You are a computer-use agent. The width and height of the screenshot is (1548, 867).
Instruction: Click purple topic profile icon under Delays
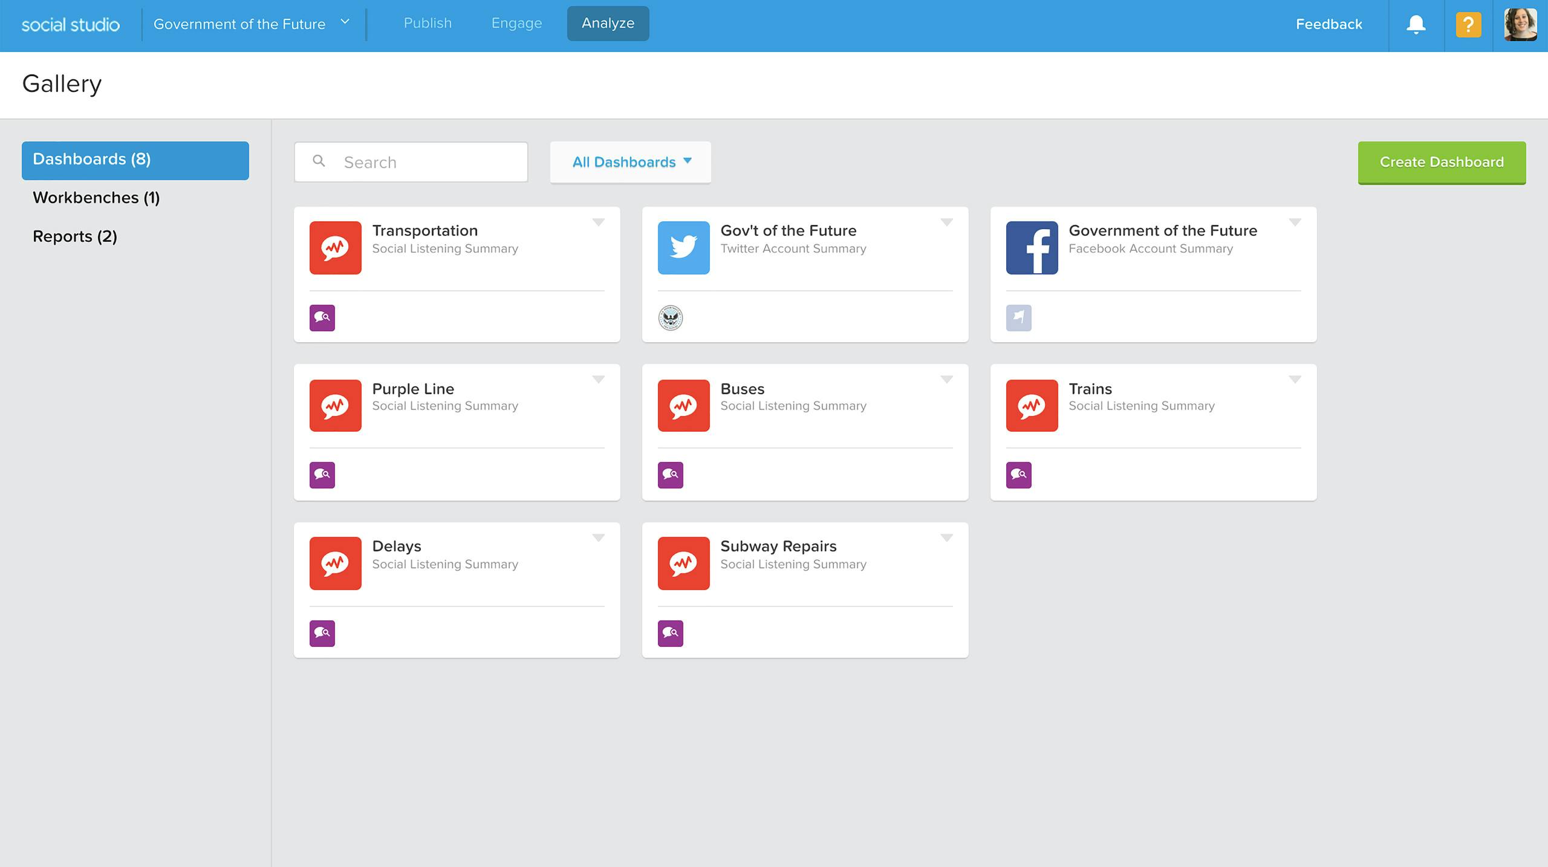[322, 634]
